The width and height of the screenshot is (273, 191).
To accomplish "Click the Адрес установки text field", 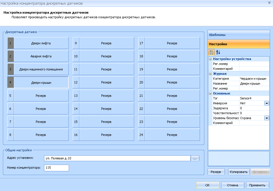I will click(x=117, y=158).
